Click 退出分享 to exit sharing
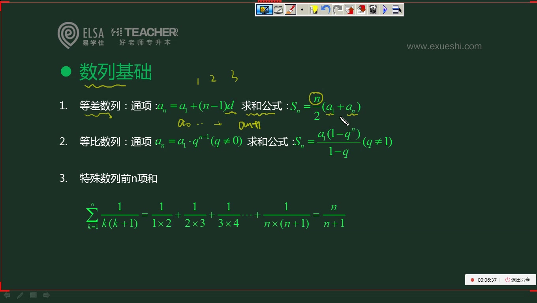The width and height of the screenshot is (537, 303). [x=518, y=280]
